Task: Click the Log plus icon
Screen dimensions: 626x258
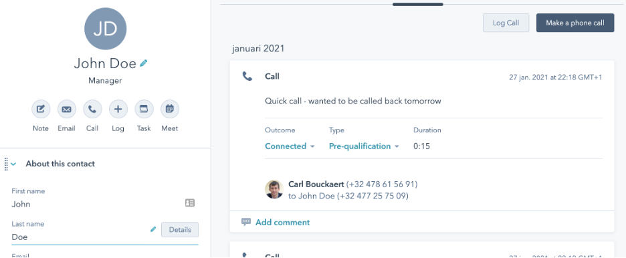Action: tap(118, 109)
